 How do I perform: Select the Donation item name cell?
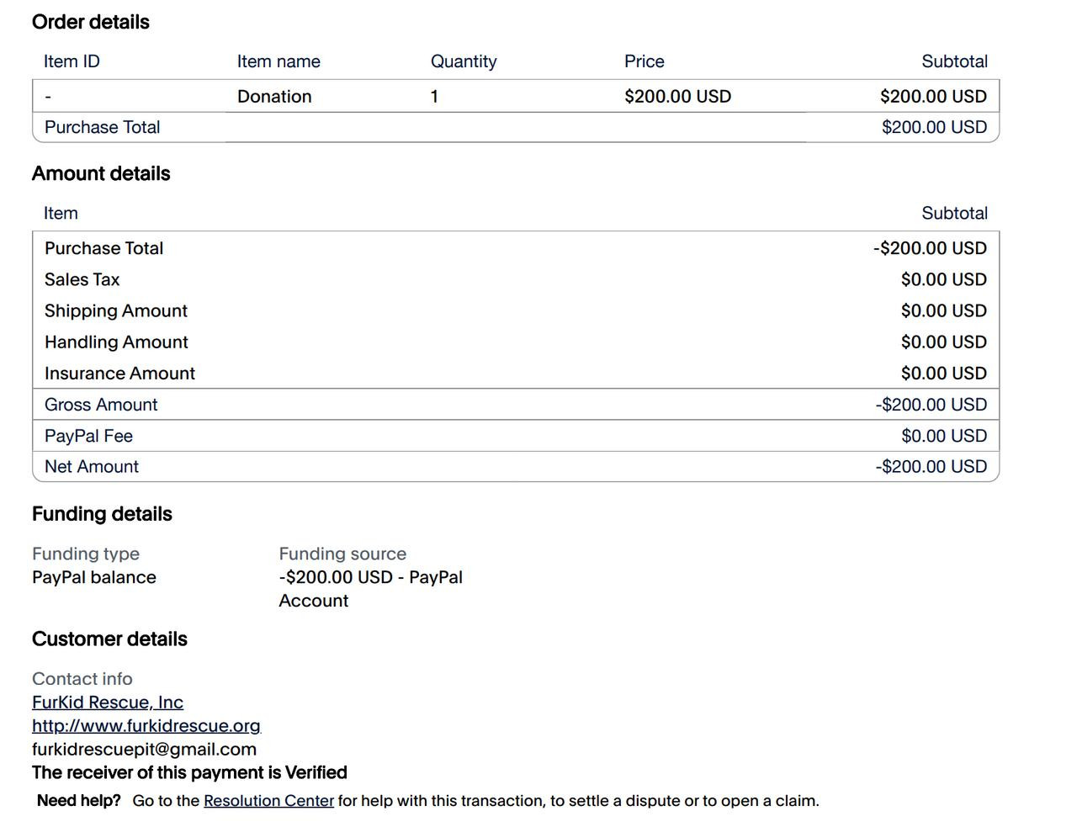(x=274, y=97)
